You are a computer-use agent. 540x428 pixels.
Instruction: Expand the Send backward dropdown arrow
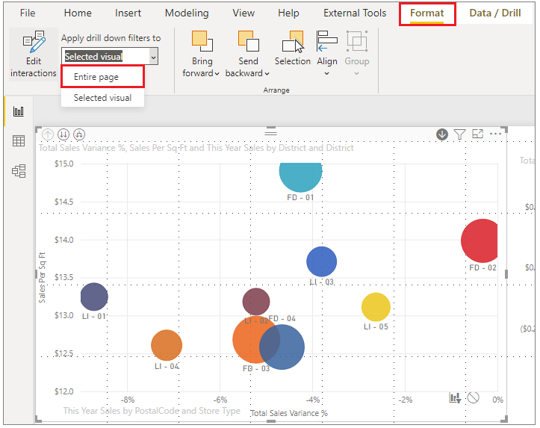pos(267,74)
